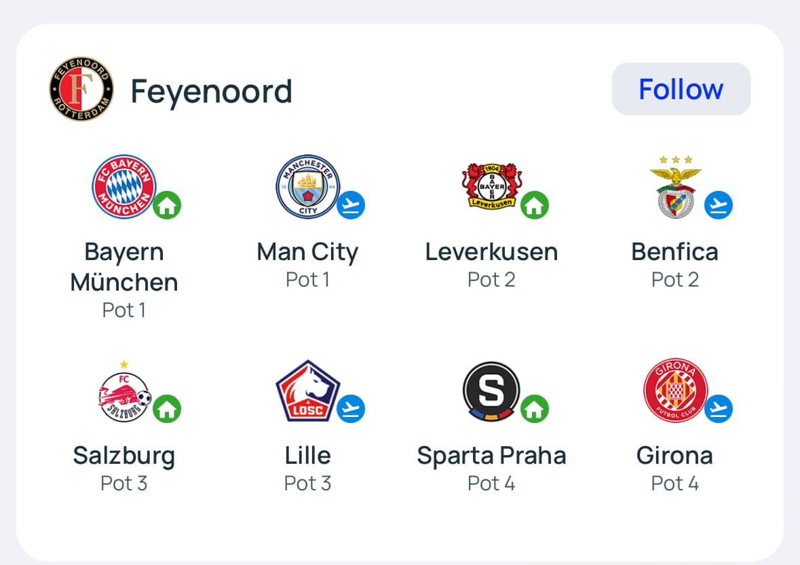Open the Lille LOSC crest
This screenshot has height=565, width=800.
tap(307, 392)
